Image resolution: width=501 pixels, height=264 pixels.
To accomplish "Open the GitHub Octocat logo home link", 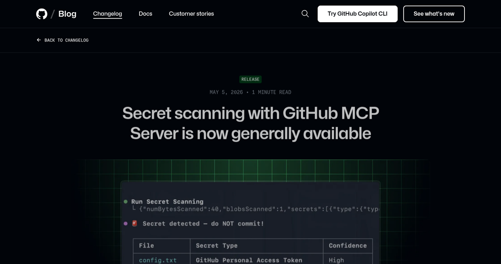I will (x=42, y=14).
